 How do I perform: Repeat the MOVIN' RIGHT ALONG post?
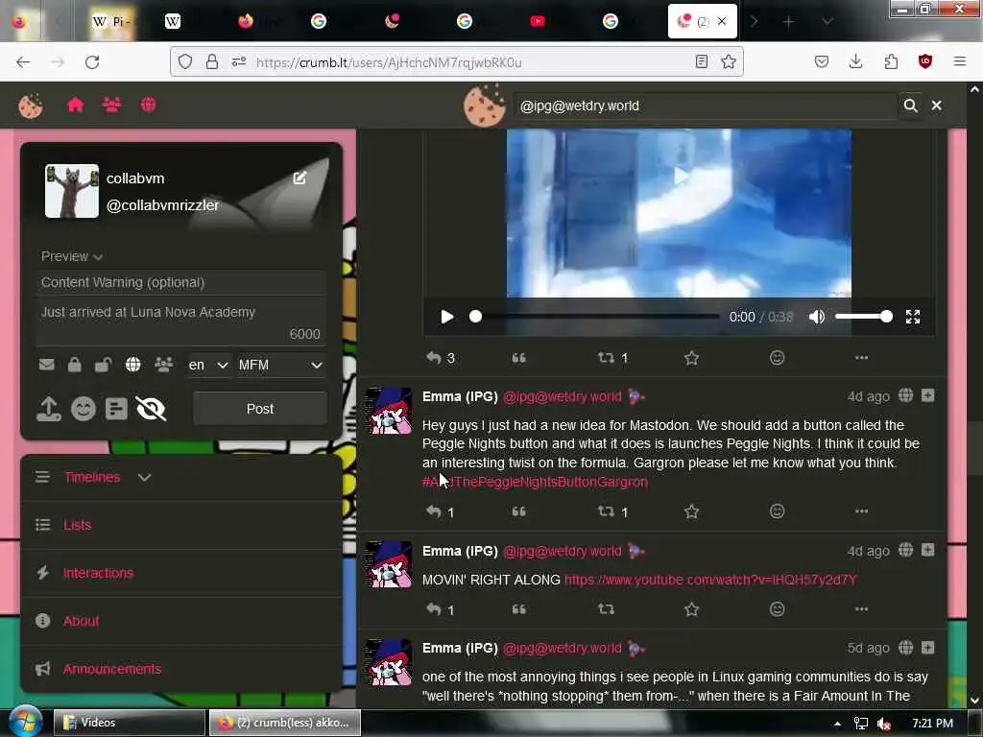(x=606, y=609)
